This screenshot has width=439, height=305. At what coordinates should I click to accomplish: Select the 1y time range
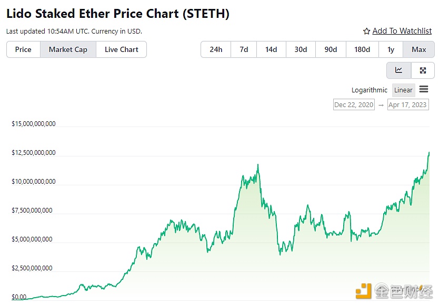[391, 50]
